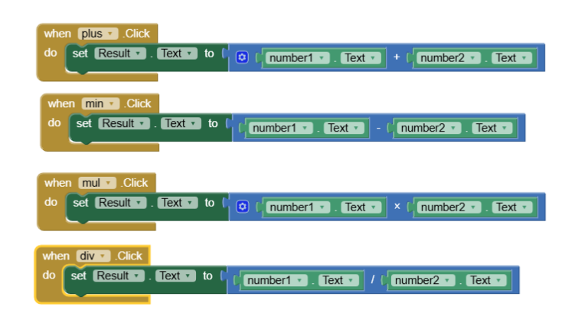Click the 'set' keyword in the mul block

(x=80, y=203)
